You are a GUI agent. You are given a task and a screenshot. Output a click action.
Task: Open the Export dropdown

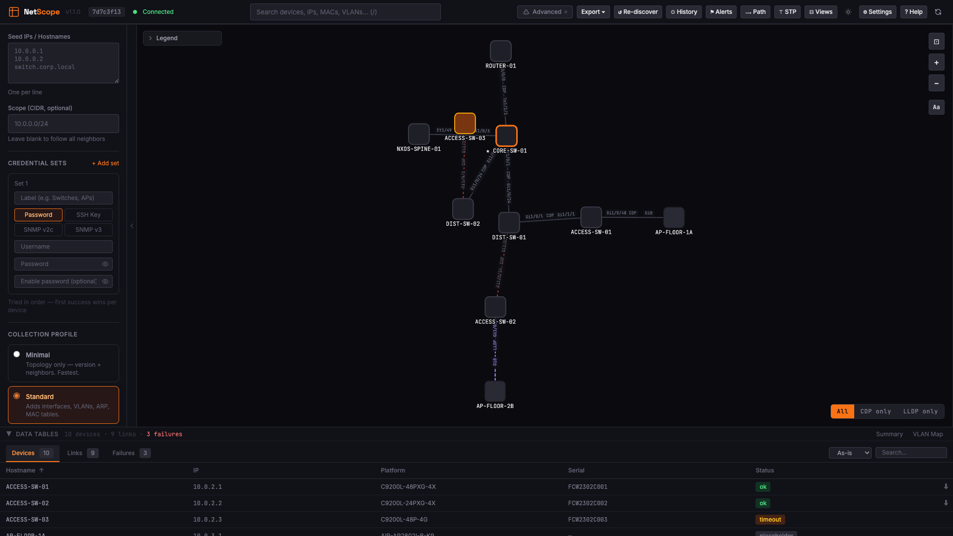point(593,12)
